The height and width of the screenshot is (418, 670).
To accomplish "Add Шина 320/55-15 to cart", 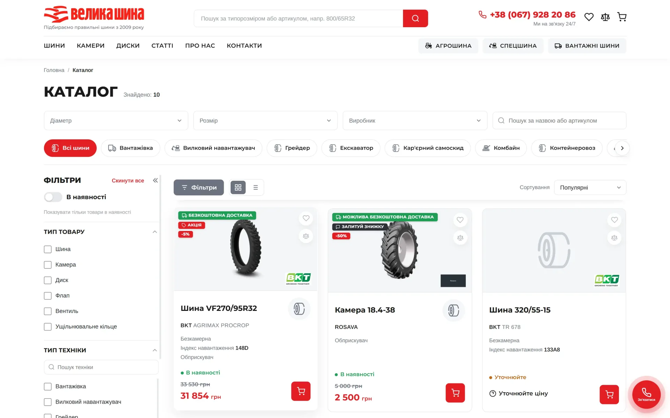I will point(609,394).
